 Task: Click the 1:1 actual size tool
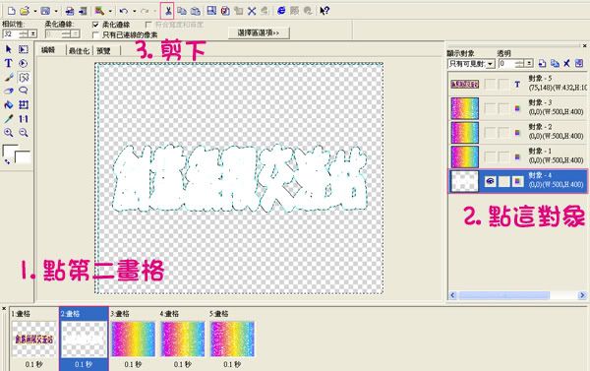[24, 119]
